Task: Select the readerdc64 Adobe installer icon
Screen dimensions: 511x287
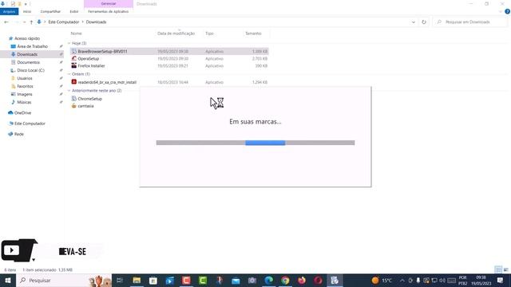Action: coord(74,82)
